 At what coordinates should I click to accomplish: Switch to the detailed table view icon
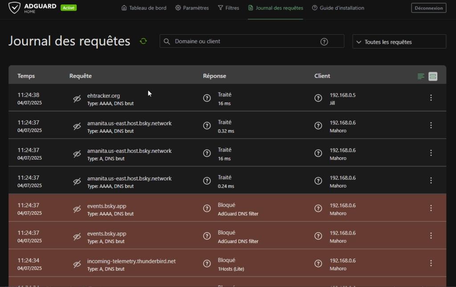pyautogui.click(x=433, y=76)
